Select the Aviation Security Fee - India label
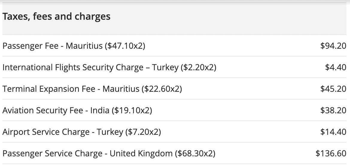 (56, 111)
